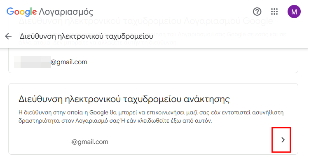Open the Google apps grid icon

[274, 12]
